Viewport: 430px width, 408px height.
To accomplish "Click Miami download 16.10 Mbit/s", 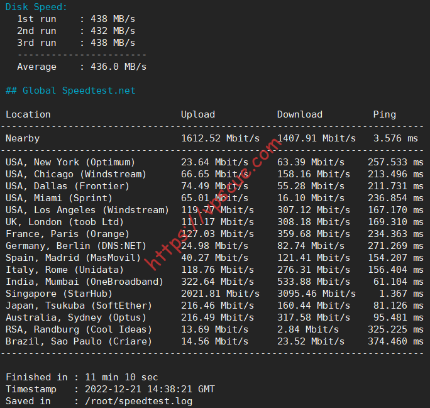I will coord(311,198).
